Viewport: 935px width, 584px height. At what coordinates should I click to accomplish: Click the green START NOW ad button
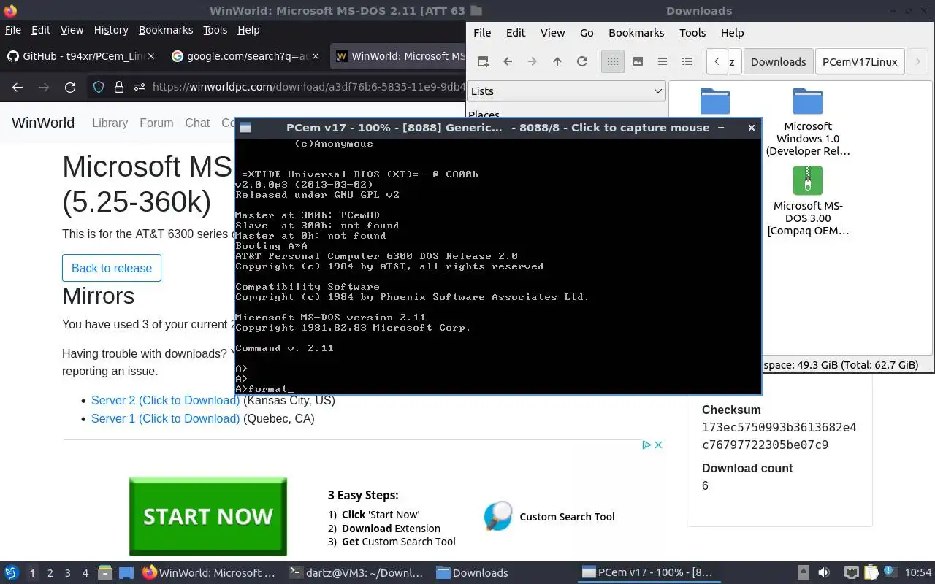click(208, 516)
